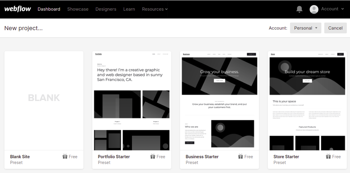This screenshot has height=173, width=350.
Task: Click Free label on Store Starter
Action: tap(336, 157)
